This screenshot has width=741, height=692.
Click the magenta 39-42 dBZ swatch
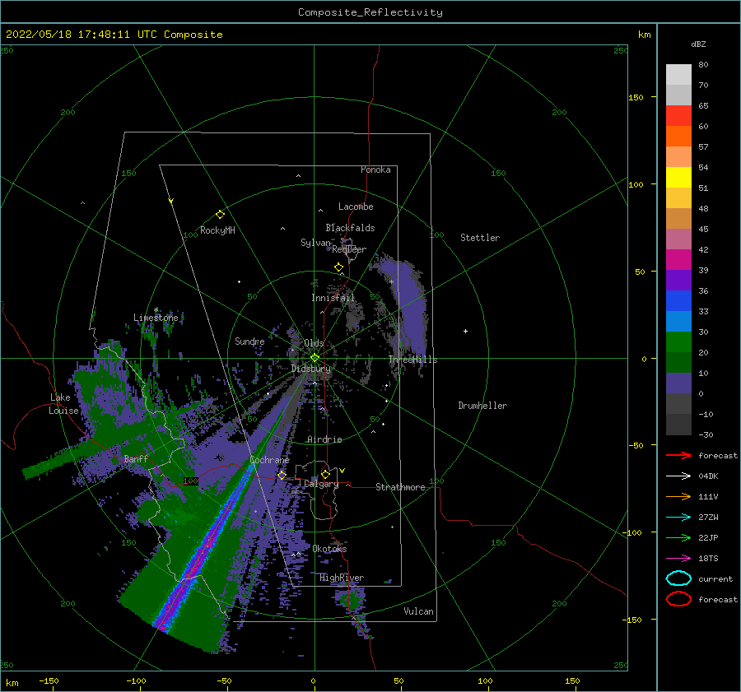pyautogui.click(x=678, y=260)
